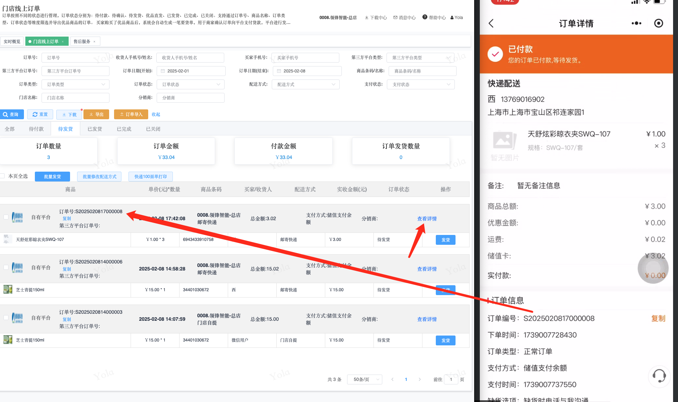This screenshot has width=678, height=402.
Task: Open the 配送方式 dropdown filter
Action: coord(306,84)
